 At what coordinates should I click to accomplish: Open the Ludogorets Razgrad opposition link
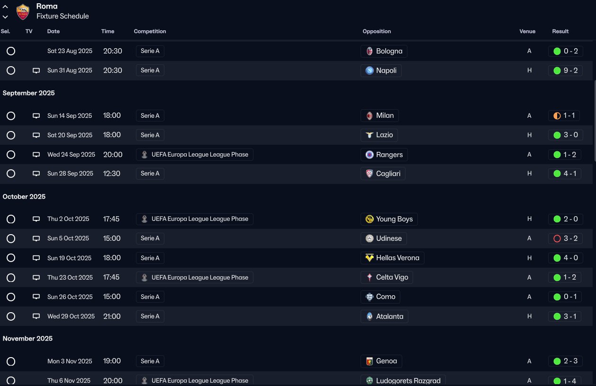(x=403, y=381)
